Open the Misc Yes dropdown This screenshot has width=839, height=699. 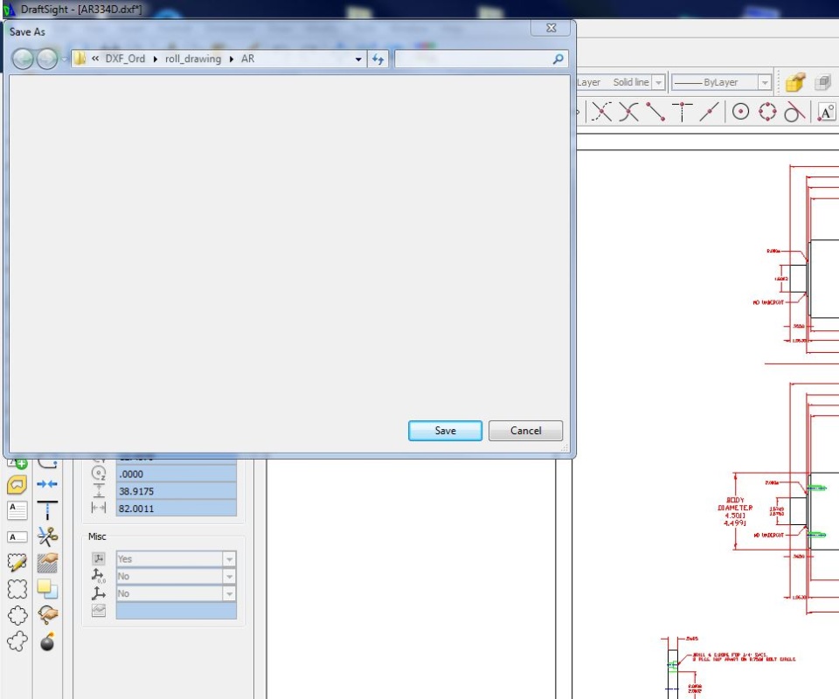[230, 559]
